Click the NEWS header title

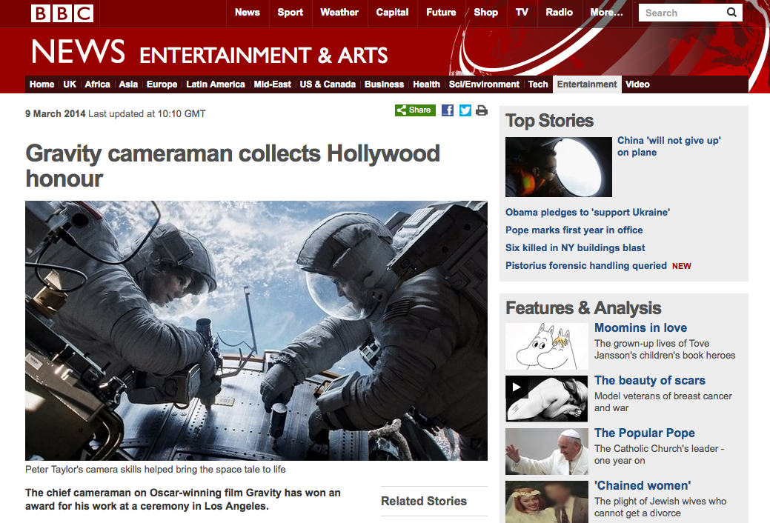78,52
